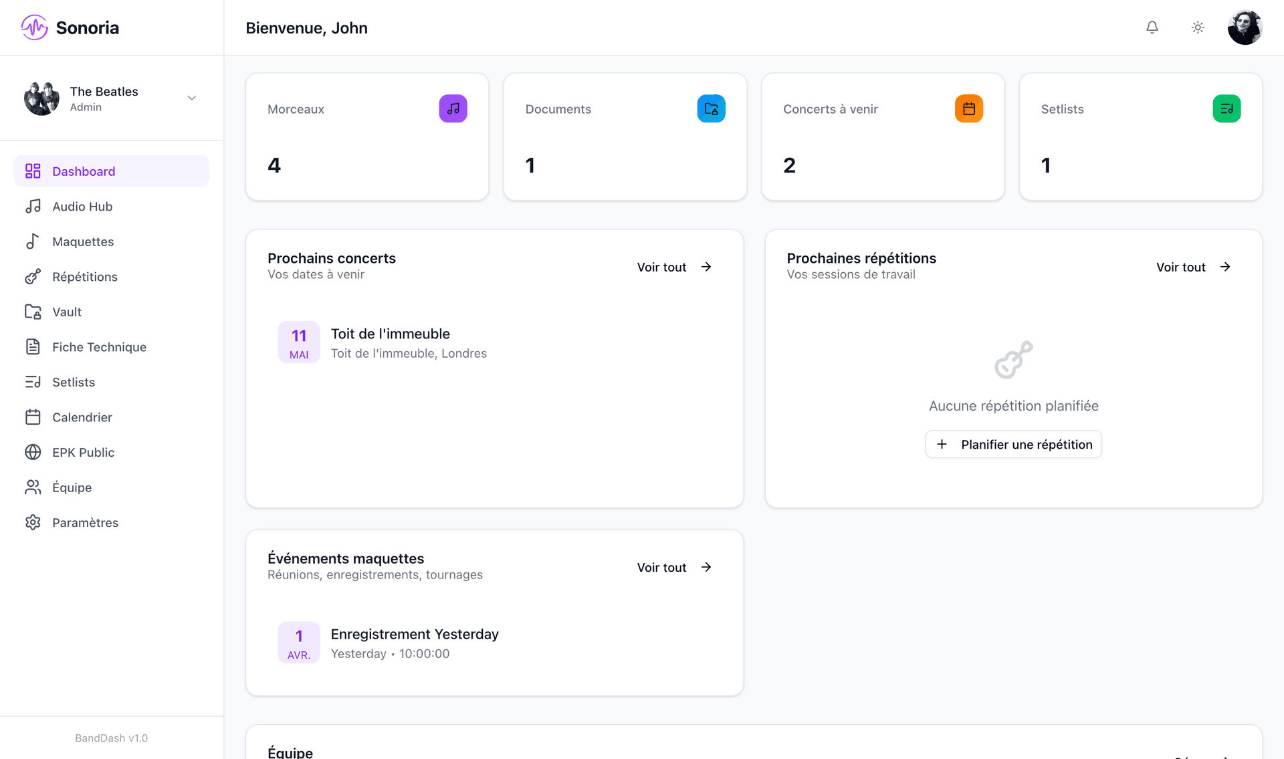
Task: Expand the Beatles band selector chevron
Action: [192, 98]
